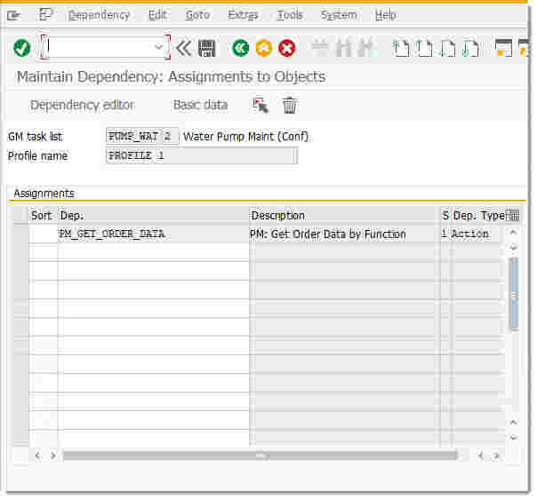
Task: Click the Print icon in toolbar
Action: (x=321, y=48)
